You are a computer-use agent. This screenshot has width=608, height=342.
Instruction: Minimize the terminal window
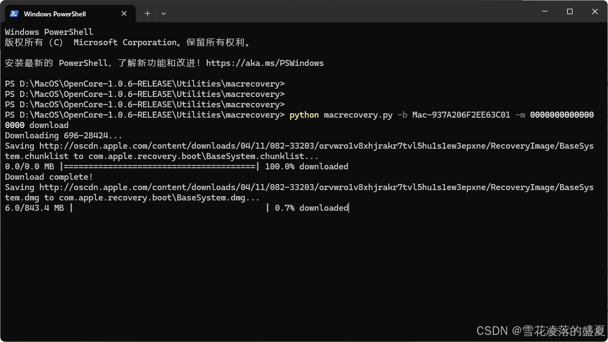point(545,11)
